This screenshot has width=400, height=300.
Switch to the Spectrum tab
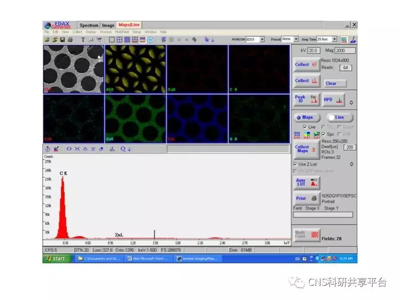[89, 25]
